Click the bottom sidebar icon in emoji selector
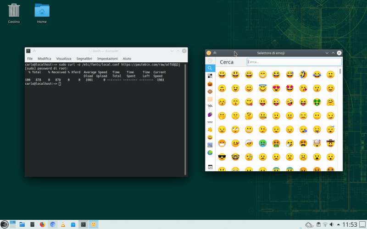The height and width of the screenshot is (229, 367). tap(210, 167)
